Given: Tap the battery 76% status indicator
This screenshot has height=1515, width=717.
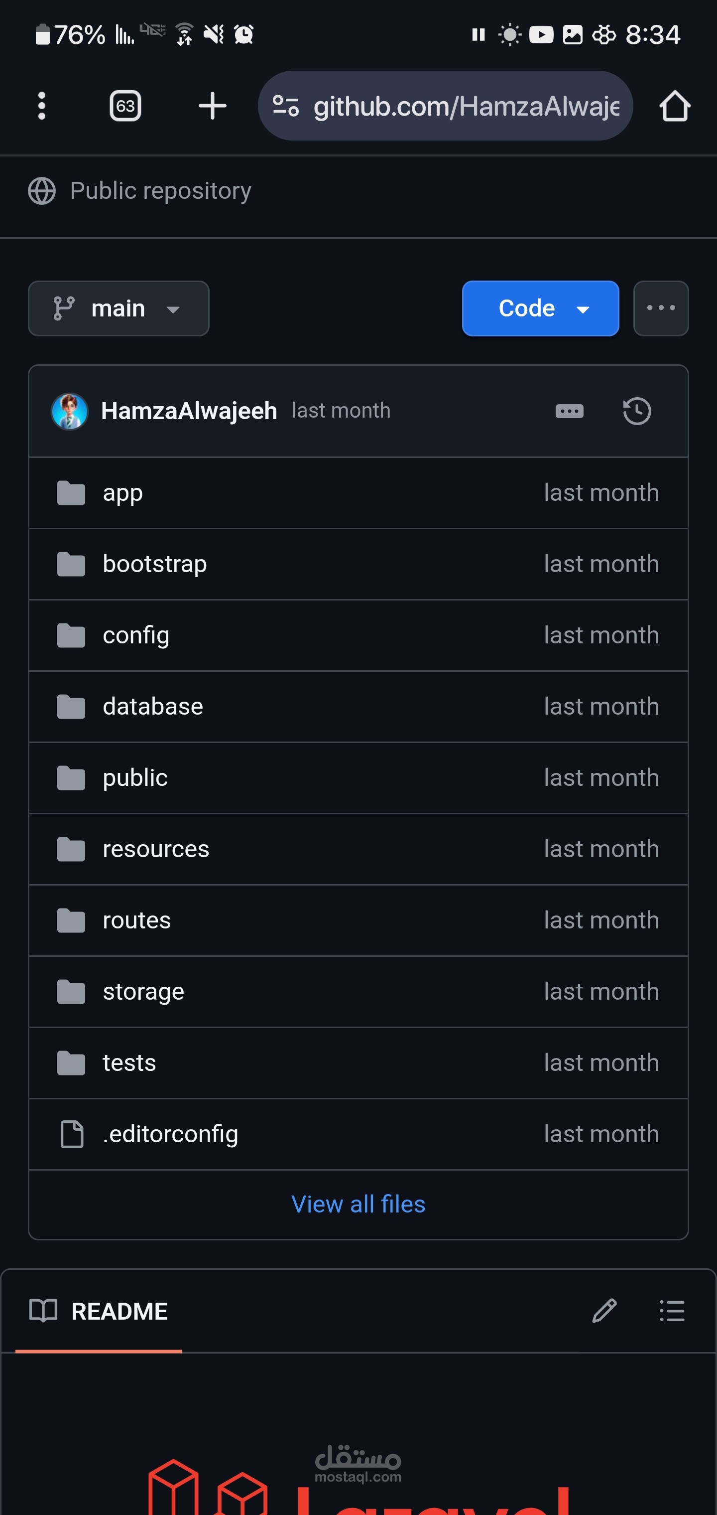Looking at the screenshot, I should (70, 35).
